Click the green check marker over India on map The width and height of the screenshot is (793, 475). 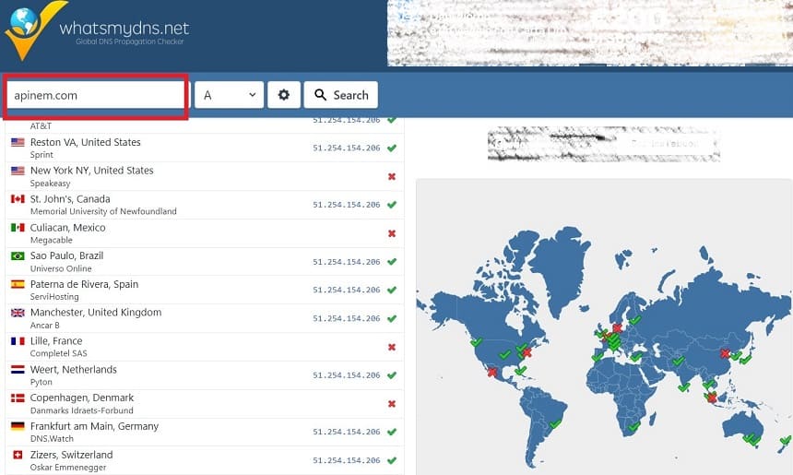pyautogui.click(x=684, y=387)
